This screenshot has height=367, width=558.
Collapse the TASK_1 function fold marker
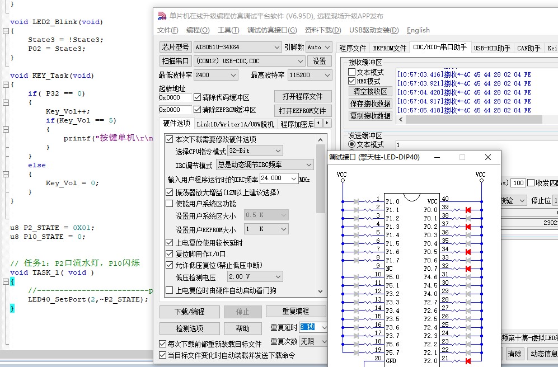pos(6,281)
